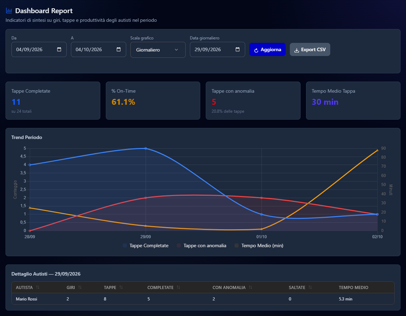This screenshot has width=406, height=316.
Task: Click the text 'su 24 totali'
Action: pyautogui.click(x=21, y=111)
